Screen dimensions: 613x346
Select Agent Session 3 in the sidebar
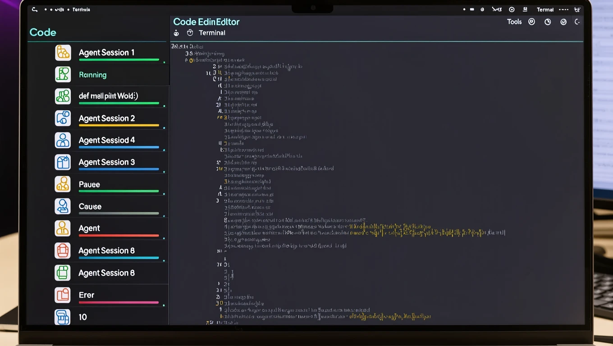pos(112,162)
